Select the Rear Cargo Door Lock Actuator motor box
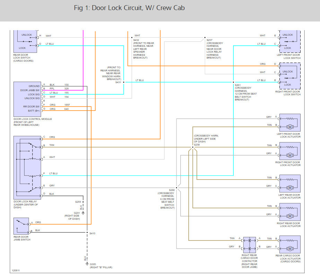The height and width of the screenshot is (280, 320). pos(290,244)
